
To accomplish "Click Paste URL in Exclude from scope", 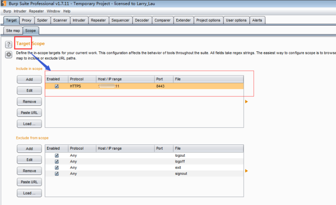I will click(29, 182).
